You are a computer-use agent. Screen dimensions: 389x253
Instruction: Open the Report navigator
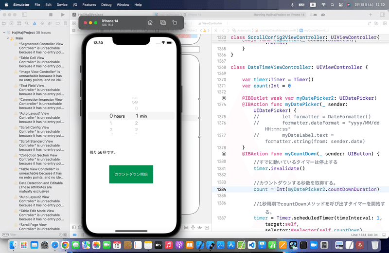[x=66, y=23]
